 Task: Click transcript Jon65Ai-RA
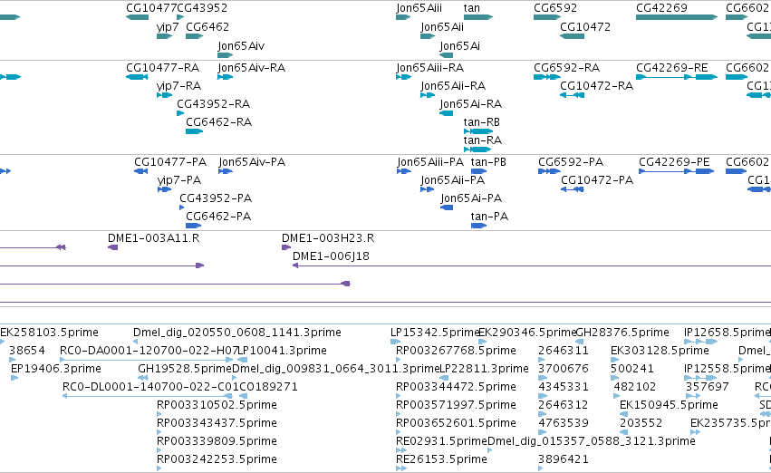pos(470,104)
